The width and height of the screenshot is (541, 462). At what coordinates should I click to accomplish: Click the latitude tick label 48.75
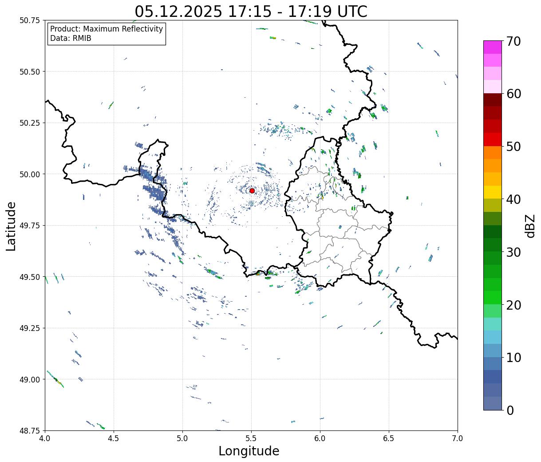(x=30, y=430)
